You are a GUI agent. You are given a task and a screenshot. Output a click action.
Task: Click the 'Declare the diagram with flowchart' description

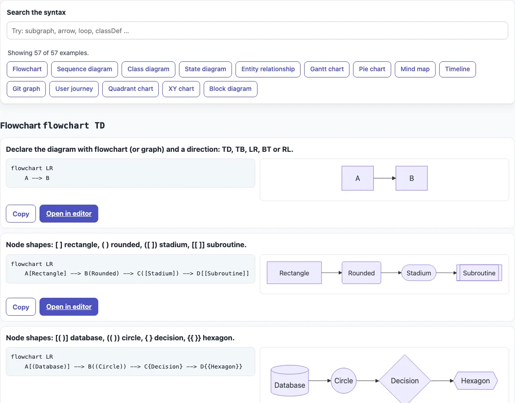(149, 149)
